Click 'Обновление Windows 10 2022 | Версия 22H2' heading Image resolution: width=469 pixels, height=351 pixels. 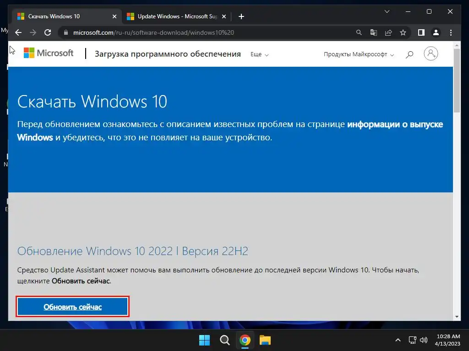(x=132, y=251)
